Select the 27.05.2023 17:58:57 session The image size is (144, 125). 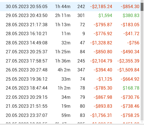click(x=70, y=61)
